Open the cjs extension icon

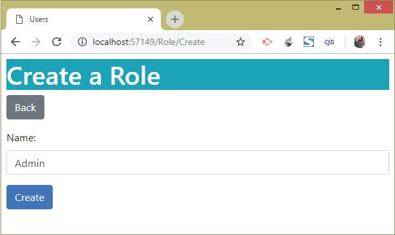[x=329, y=42]
